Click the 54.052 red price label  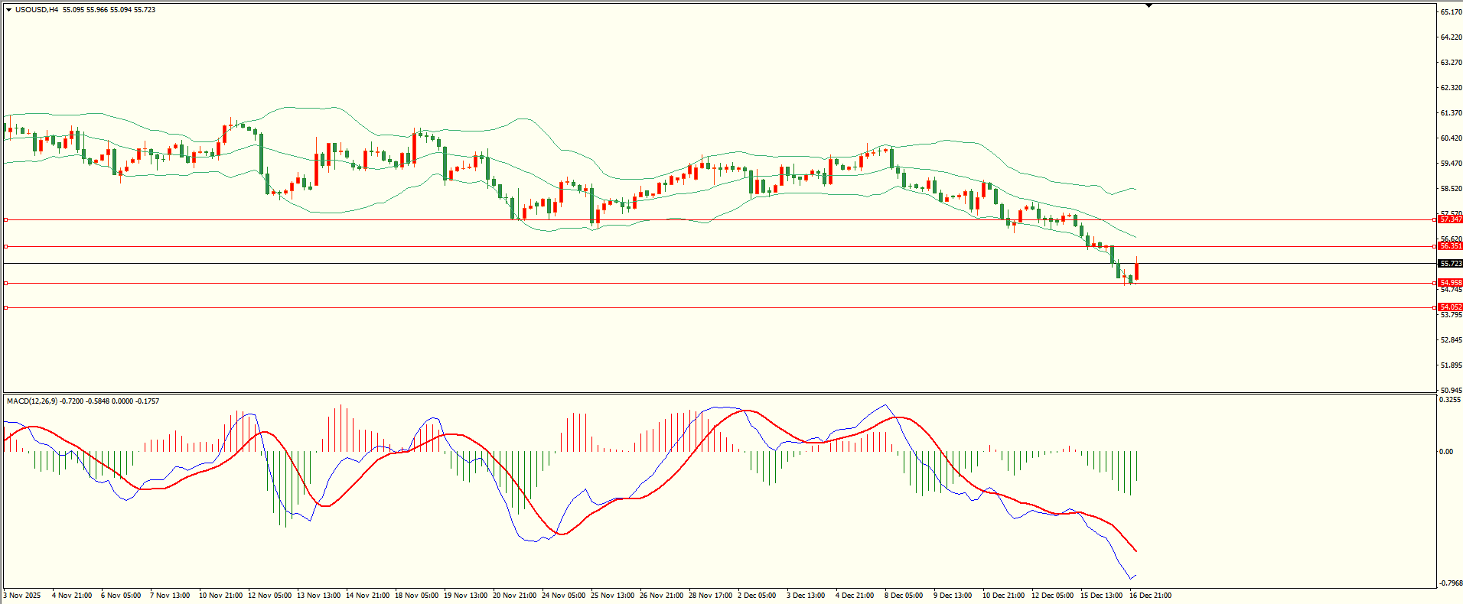coord(1450,307)
